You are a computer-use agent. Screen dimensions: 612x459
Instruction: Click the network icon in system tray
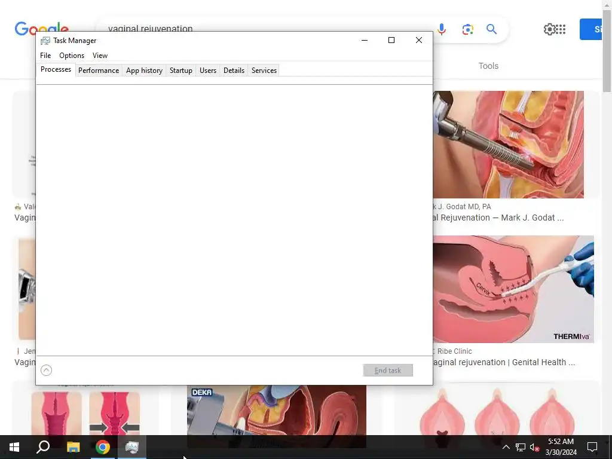521,447
